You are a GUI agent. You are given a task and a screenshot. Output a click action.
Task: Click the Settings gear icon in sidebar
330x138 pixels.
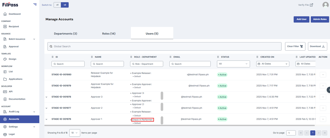coord(5,127)
